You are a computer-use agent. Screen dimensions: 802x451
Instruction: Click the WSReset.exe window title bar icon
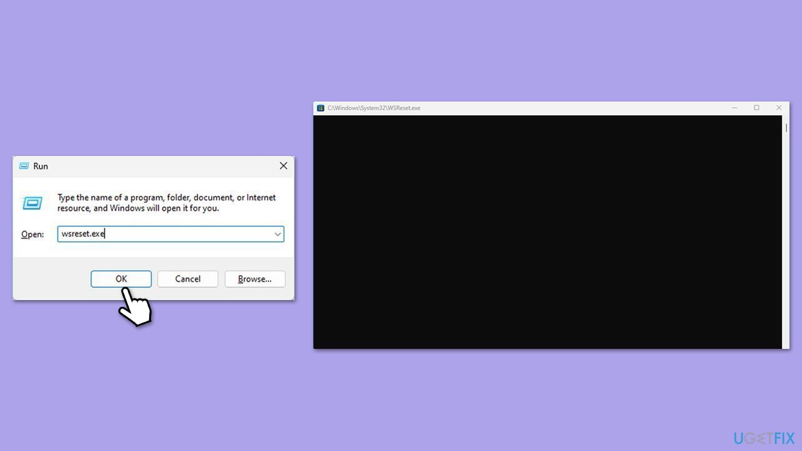(320, 108)
